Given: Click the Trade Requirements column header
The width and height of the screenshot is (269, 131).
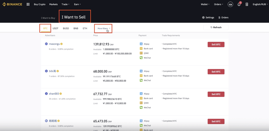Looking at the screenshot, I should click(171, 36).
